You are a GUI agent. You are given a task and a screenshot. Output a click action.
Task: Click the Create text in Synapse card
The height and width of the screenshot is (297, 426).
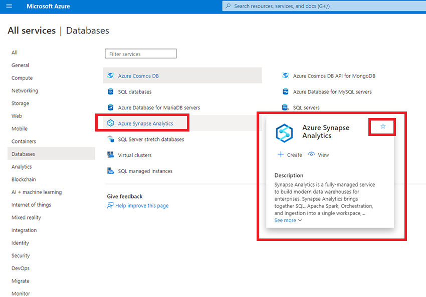tap(295, 154)
